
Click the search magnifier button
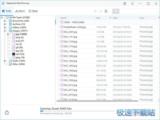pos(116,11)
